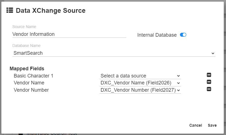226x135 pixels.
Task: Remove the Basic Character 1 mapped field
Action: [209, 75]
